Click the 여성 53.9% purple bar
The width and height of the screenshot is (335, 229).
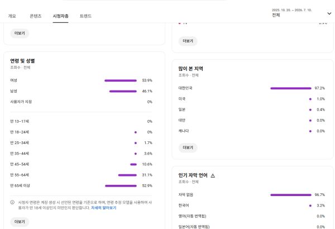(121, 80)
